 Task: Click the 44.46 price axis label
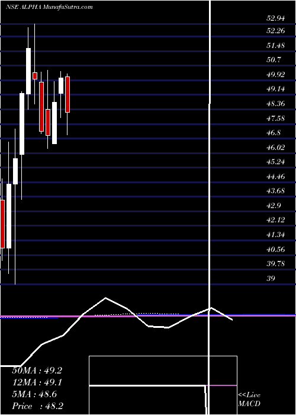coord(276,176)
